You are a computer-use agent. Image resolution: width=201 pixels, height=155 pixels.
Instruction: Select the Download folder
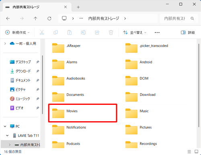[140, 97]
